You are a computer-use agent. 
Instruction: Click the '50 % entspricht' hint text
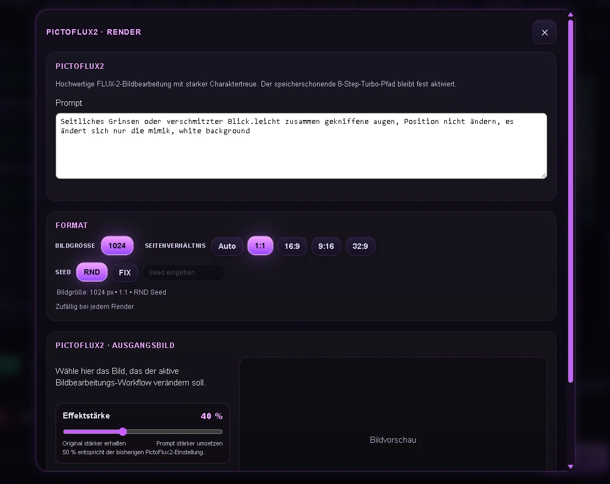[133, 453]
